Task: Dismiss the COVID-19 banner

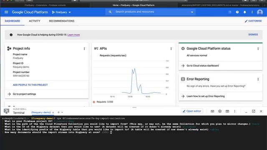Action: click(x=253, y=35)
